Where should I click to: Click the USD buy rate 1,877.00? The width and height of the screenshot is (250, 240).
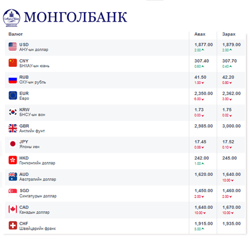203,44
